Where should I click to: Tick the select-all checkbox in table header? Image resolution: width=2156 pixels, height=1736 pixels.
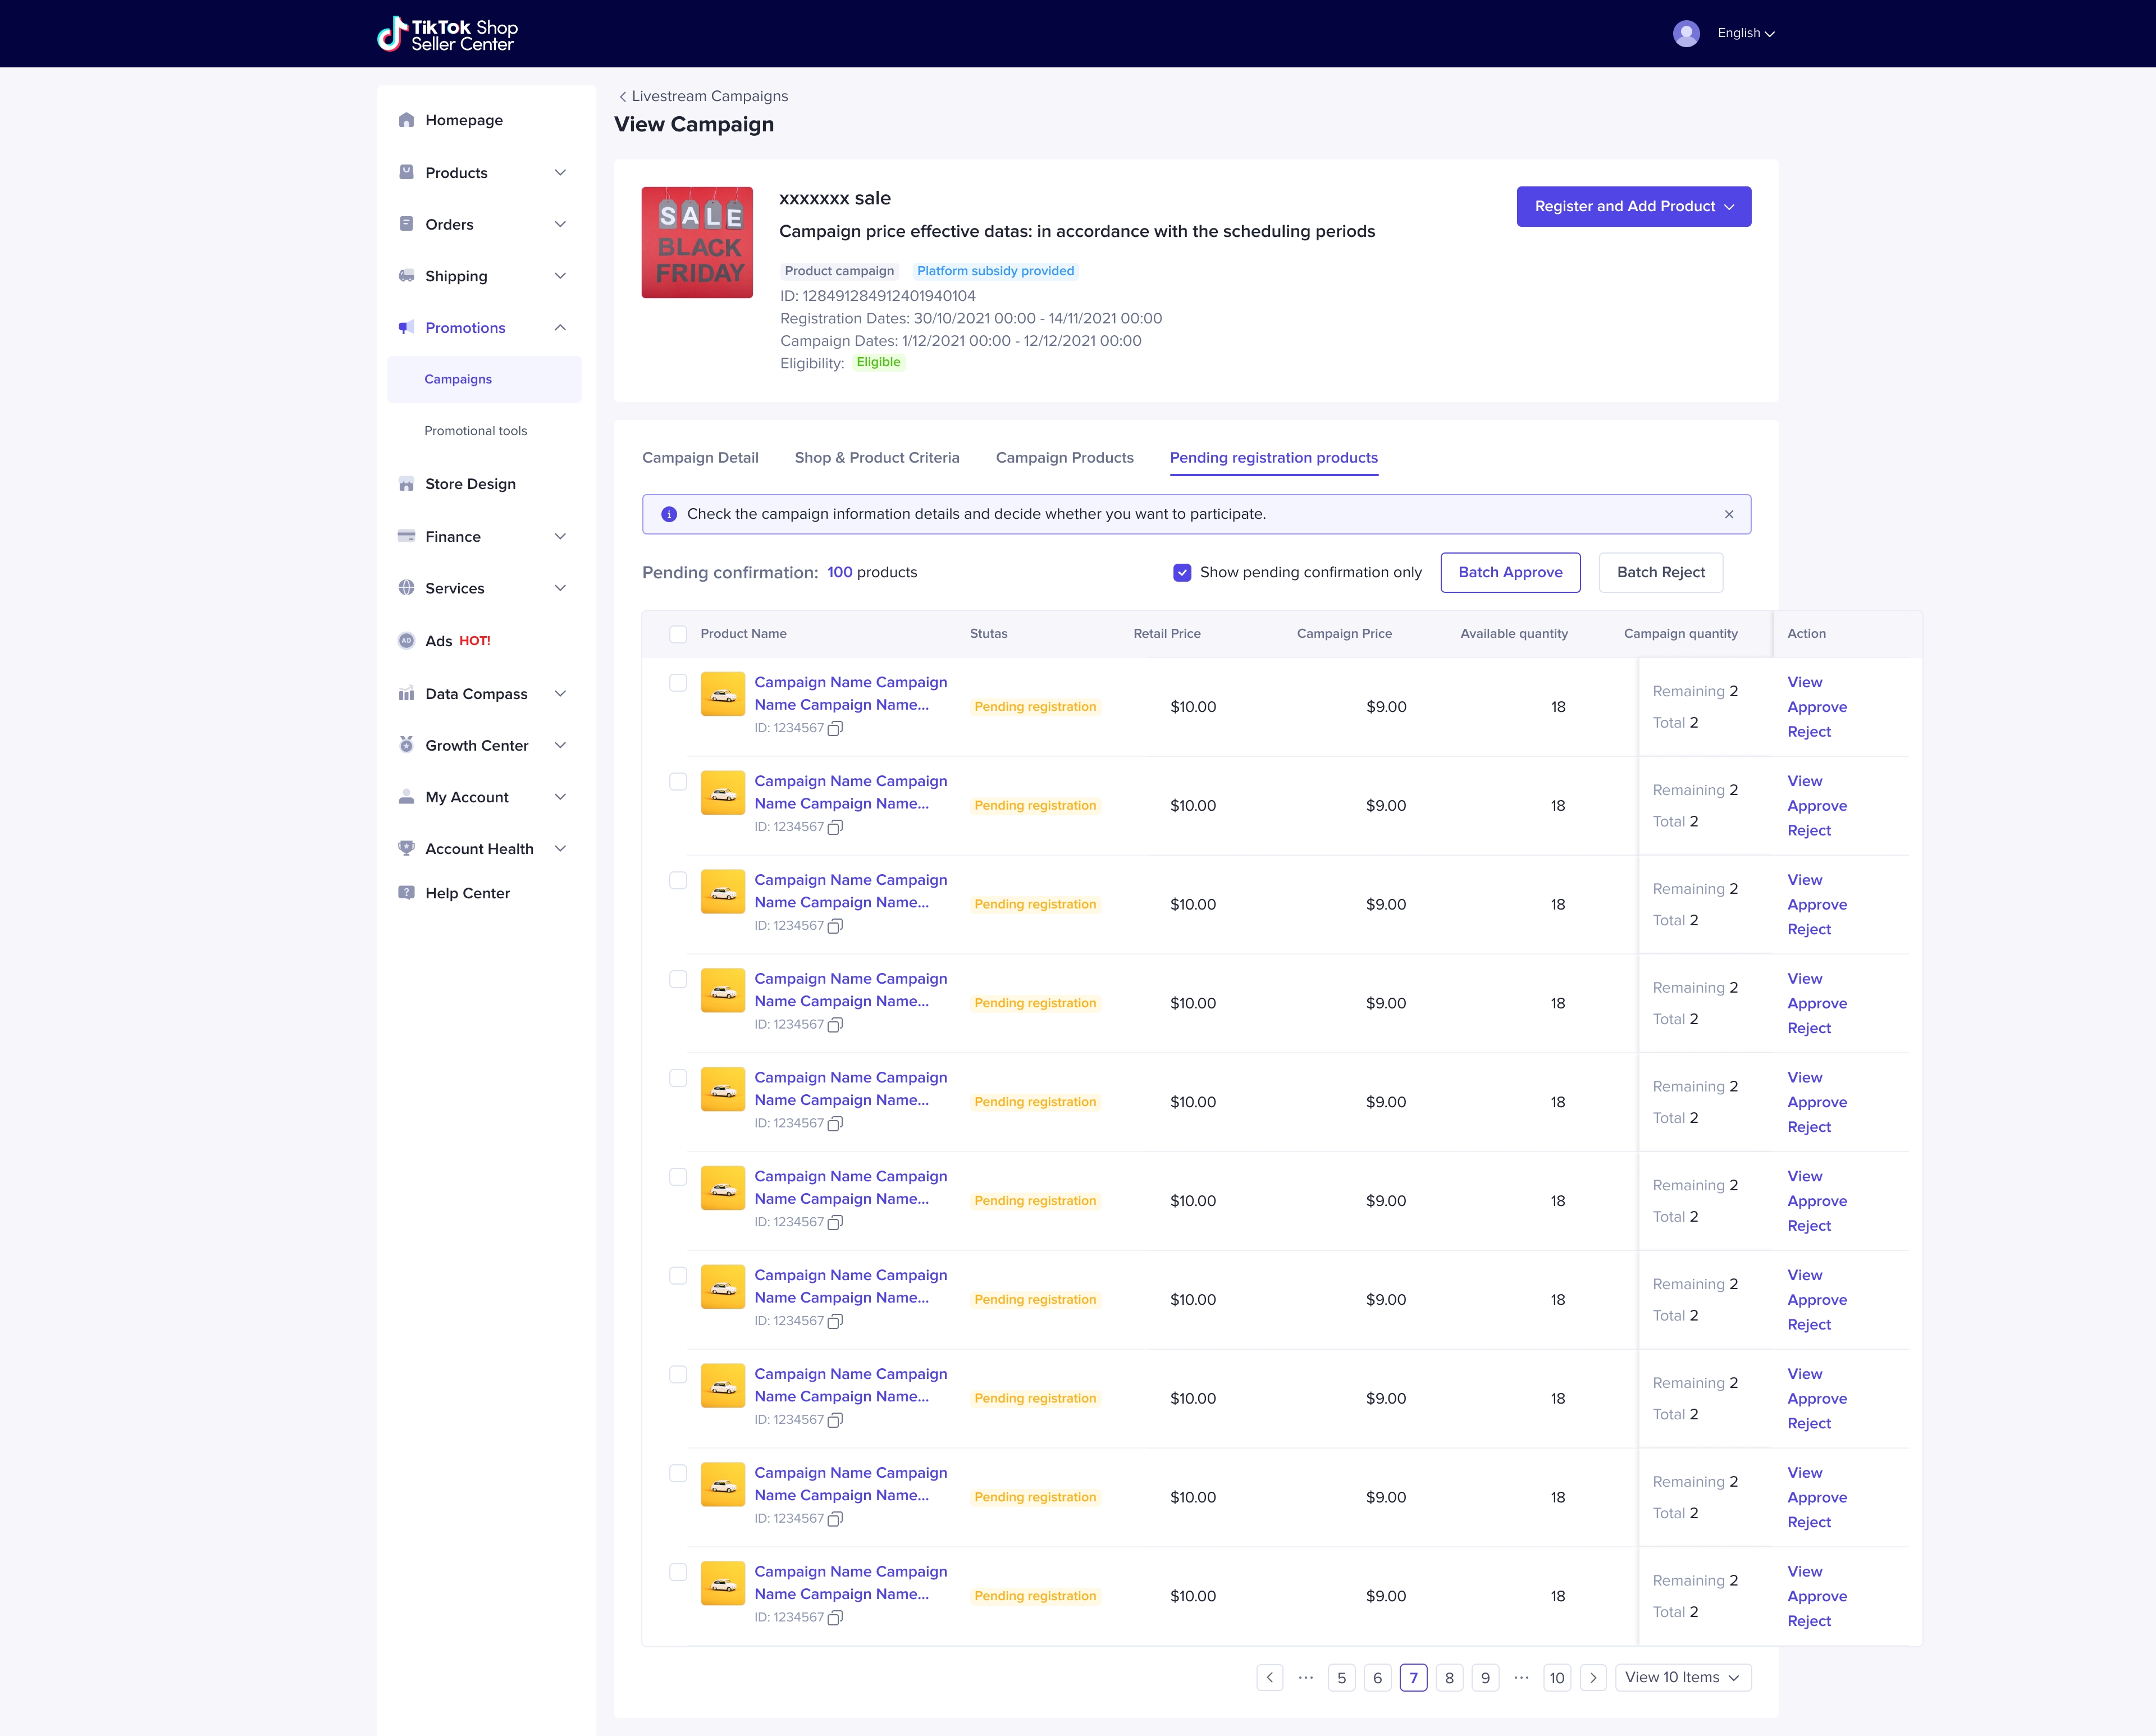click(x=678, y=634)
